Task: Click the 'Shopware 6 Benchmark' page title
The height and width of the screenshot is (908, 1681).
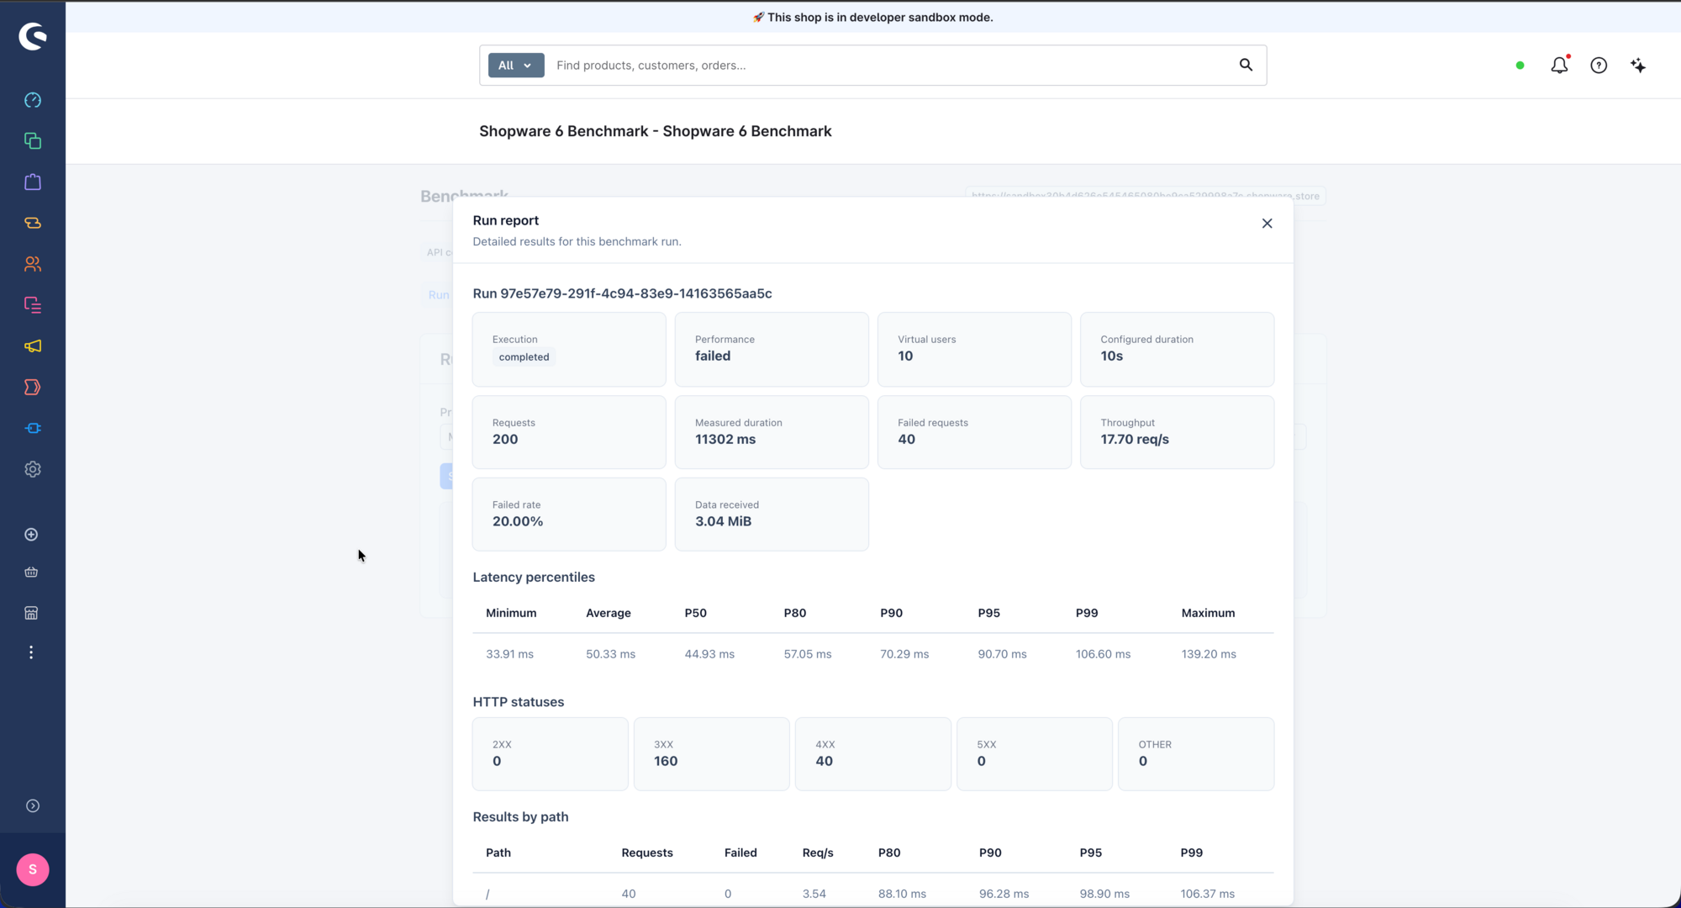Action: 656,131
